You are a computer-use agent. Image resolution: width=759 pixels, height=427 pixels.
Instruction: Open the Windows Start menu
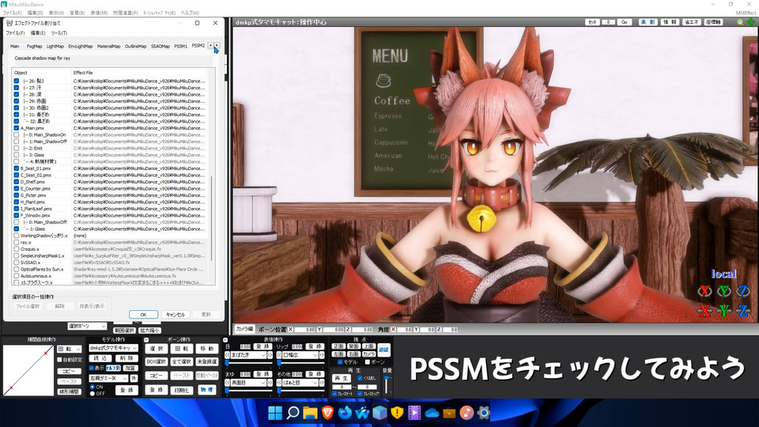(x=275, y=413)
